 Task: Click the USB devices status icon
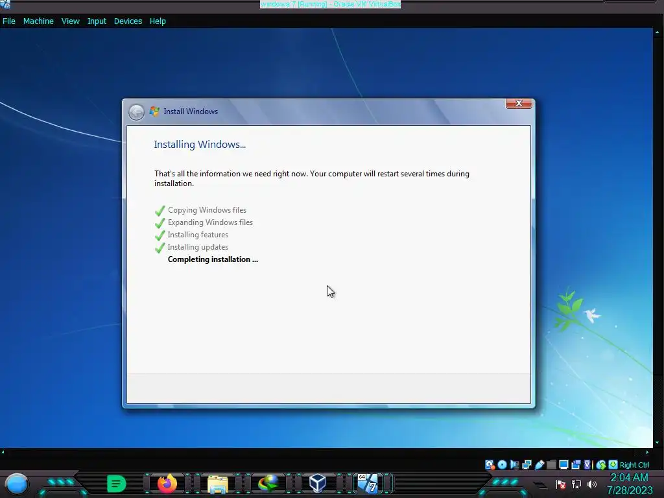point(539,465)
